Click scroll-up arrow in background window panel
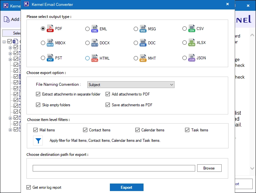The width and height of the screenshot is (256, 193). click(252, 35)
